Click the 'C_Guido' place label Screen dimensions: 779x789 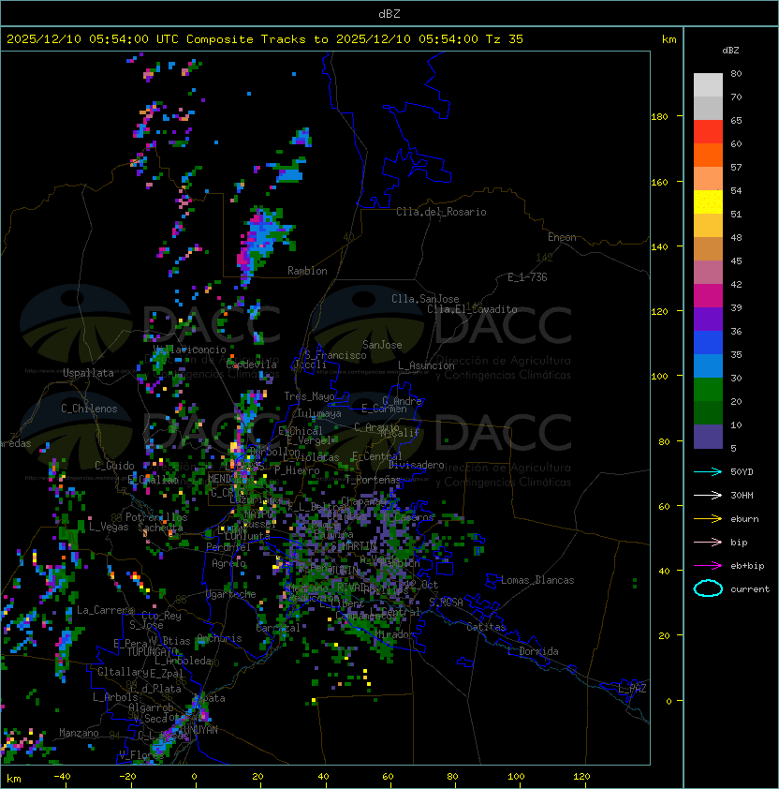(x=114, y=466)
